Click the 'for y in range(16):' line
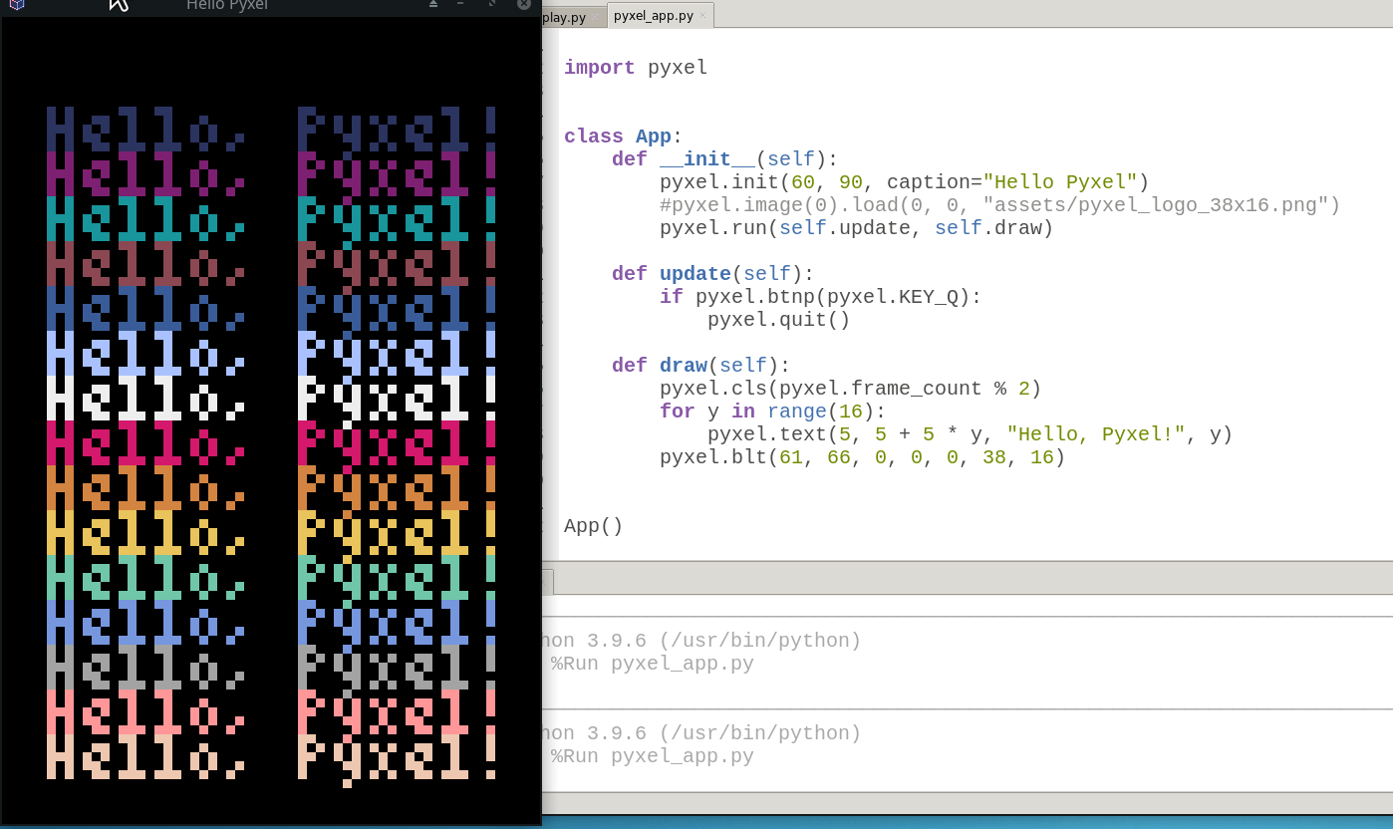 pos(773,412)
